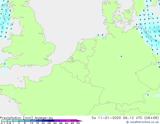Screen dimensions: 160x124
Task: Click the '09..12 UTC' time range
Action: [x=133, y=118]
